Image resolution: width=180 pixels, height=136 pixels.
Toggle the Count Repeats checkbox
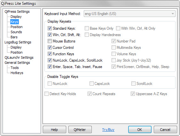click(90, 94)
